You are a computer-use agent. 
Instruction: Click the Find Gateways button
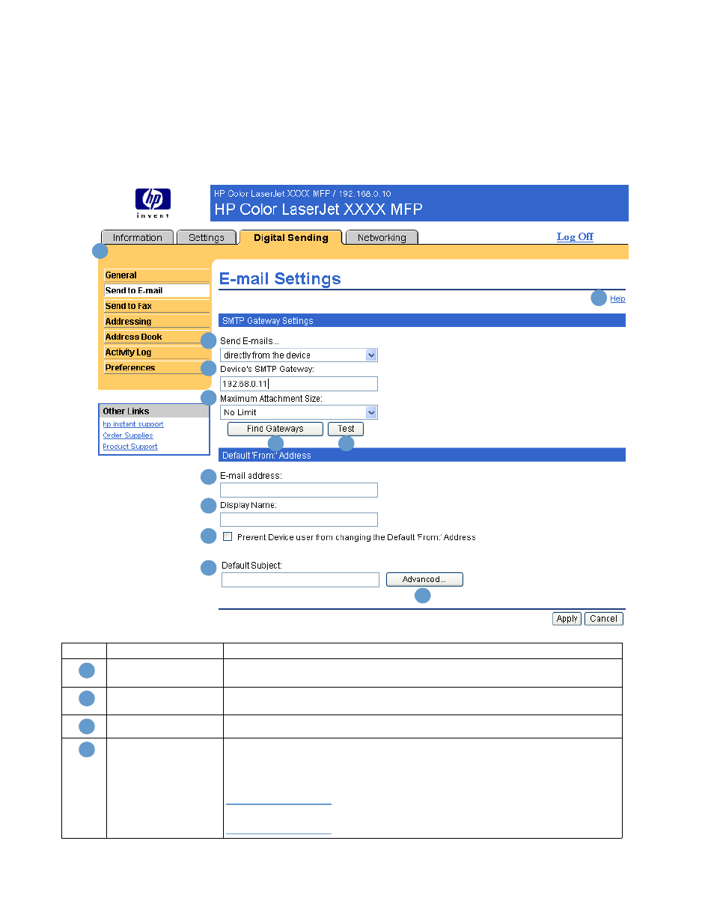(x=275, y=429)
